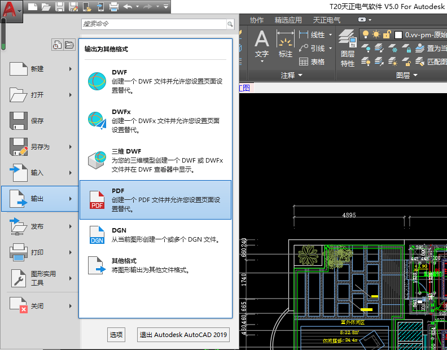Switch to the 天正电气 ribbon tab
447x350 pixels.
pyautogui.click(x=327, y=20)
